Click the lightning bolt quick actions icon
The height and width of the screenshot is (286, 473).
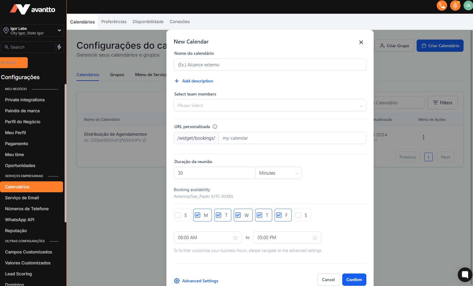58,47
